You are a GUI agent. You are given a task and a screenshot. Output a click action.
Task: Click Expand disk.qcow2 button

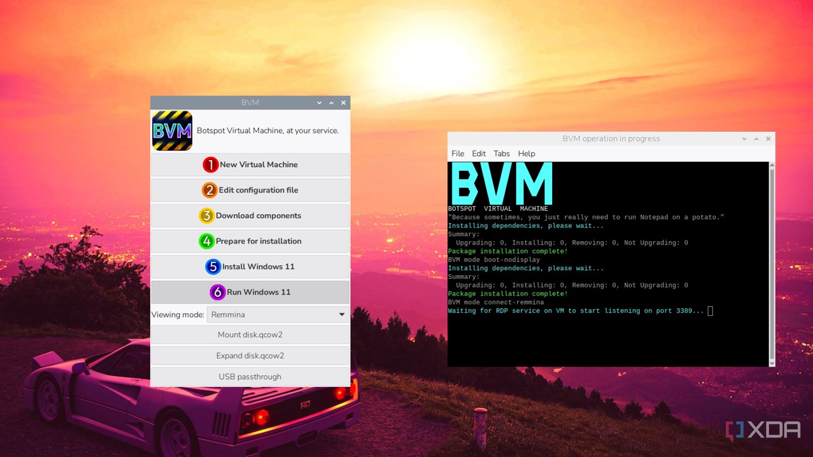[250, 355]
